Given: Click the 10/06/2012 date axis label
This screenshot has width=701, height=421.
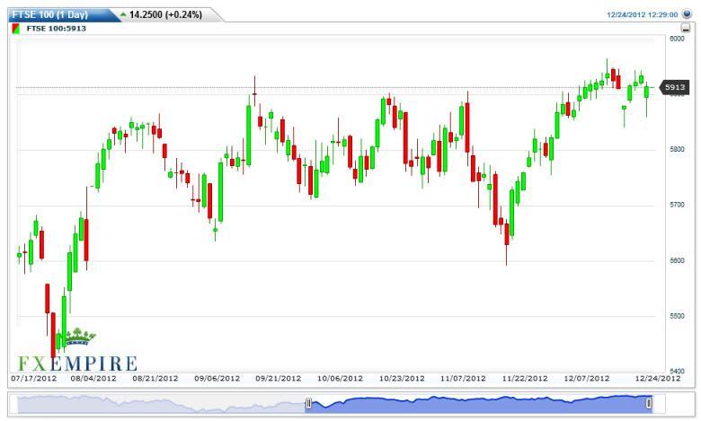Looking at the screenshot, I should click(340, 378).
